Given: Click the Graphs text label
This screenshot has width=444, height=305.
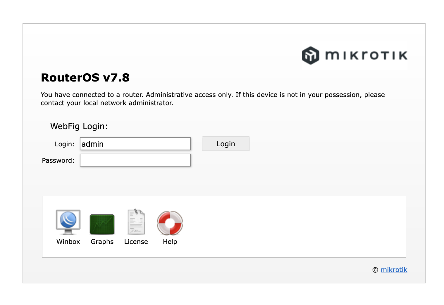Looking at the screenshot, I should (102, 242).
